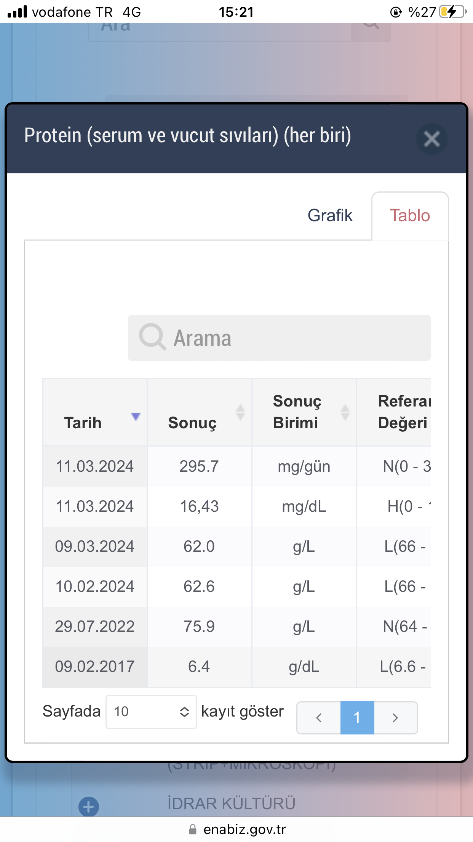473x842 pixels.
Task: Click the 29.07.2022 date cell
Action: [95, 627]
